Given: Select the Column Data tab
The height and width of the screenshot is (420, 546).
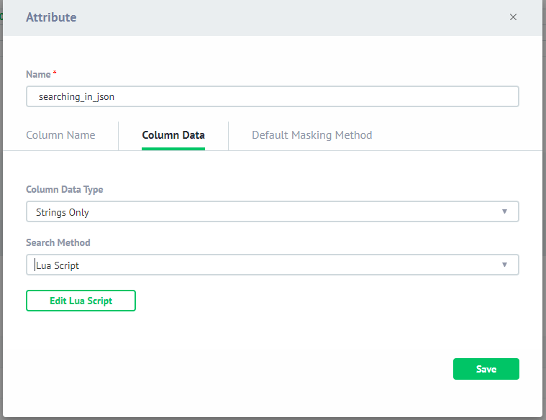Looking at the screenshot, I should click(x=173, y=135).
